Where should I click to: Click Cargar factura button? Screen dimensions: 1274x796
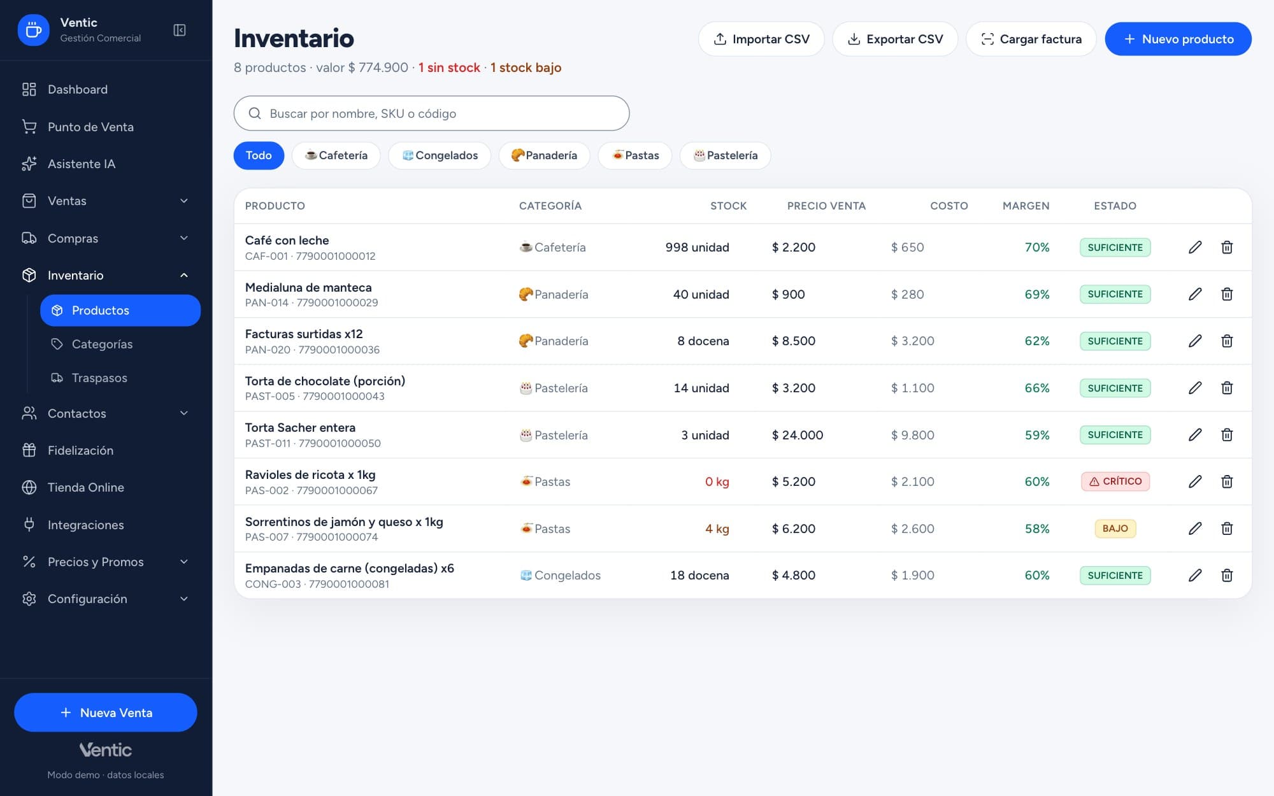[x=1031, y=39]
